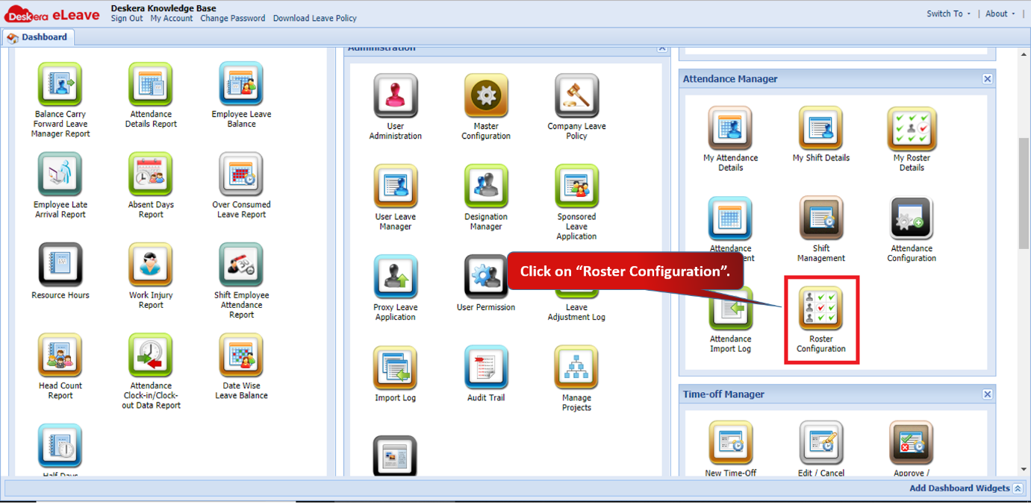The image size is (1031, 504).
Task: Open Balance Carry Forward Leave Manager Report
Action: [x=60, y=84]
